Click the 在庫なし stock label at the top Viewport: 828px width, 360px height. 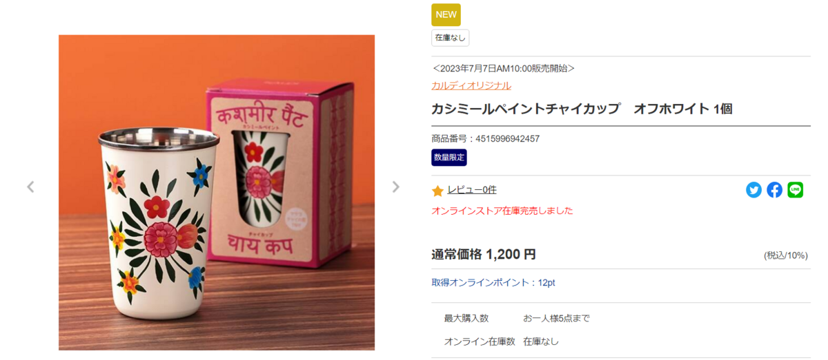(x=450, y=37)
